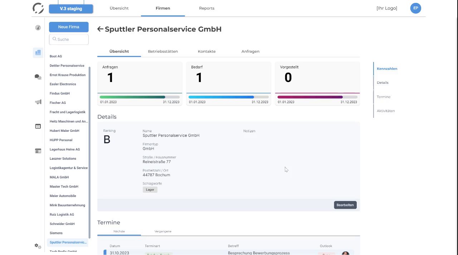The height and width of the screenshot is (255, 458).
Task: Open the EP user avatar menu
Action: (415, 8)
